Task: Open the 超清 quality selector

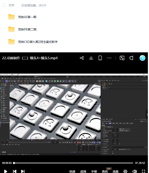Action: (x=83, y=171)
